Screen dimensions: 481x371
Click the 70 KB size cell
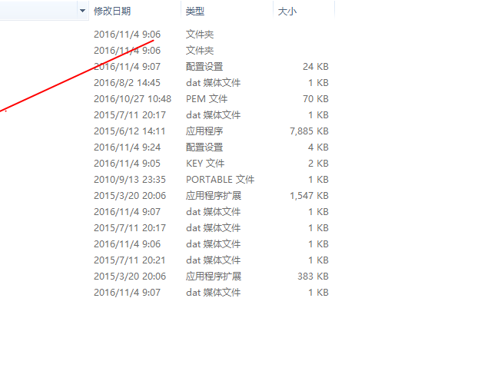316,99
